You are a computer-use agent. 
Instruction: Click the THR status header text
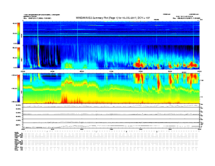point(16,146)
